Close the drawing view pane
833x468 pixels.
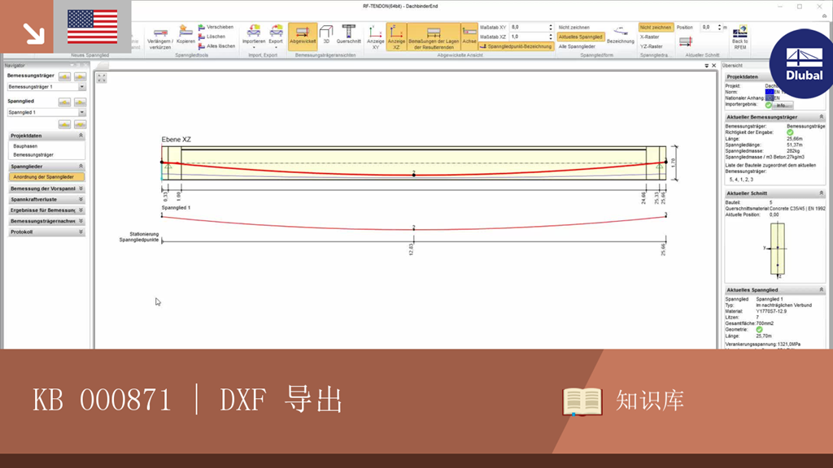pyautogui.click(x=713, y=66)
